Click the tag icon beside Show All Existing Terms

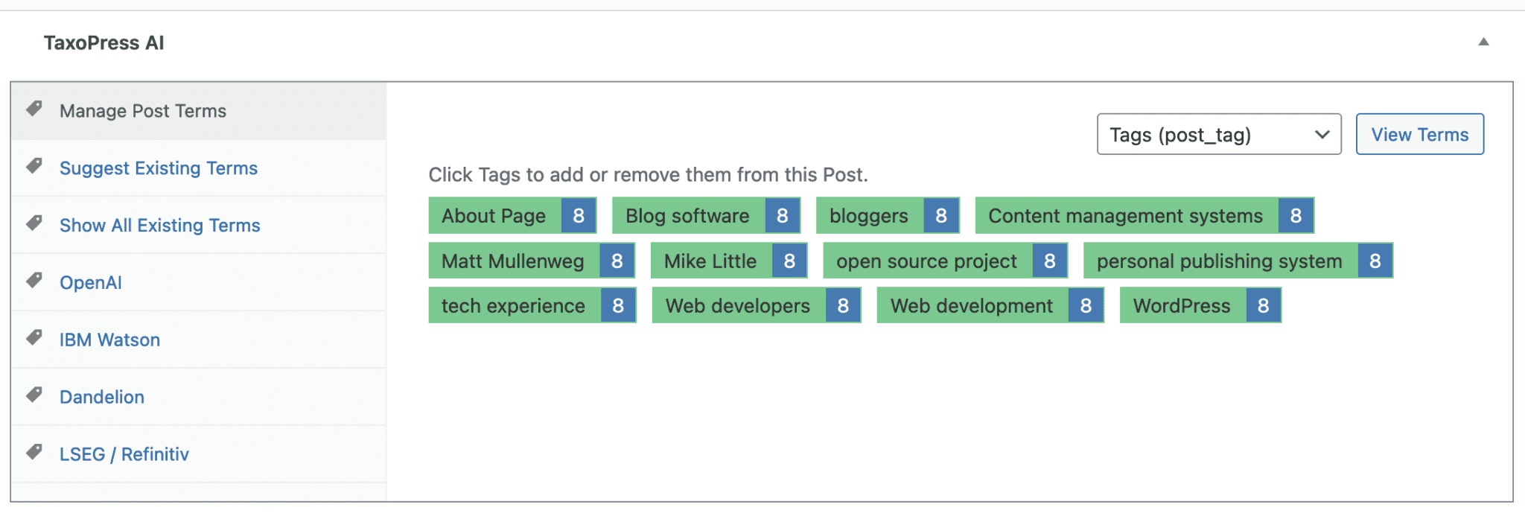tap(34, 223)
